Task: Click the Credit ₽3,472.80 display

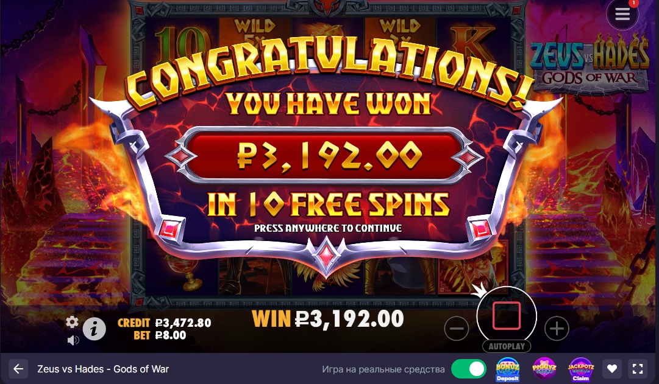Action: [x=165, y=323]
